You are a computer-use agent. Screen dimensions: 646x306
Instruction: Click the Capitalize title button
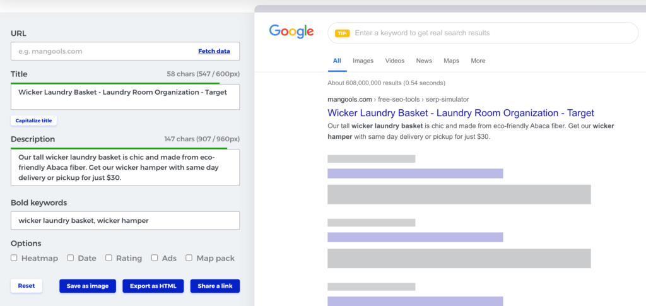34,121
